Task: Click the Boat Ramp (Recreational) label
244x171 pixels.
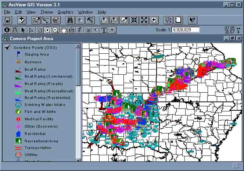Action: [x=49, y=91]
